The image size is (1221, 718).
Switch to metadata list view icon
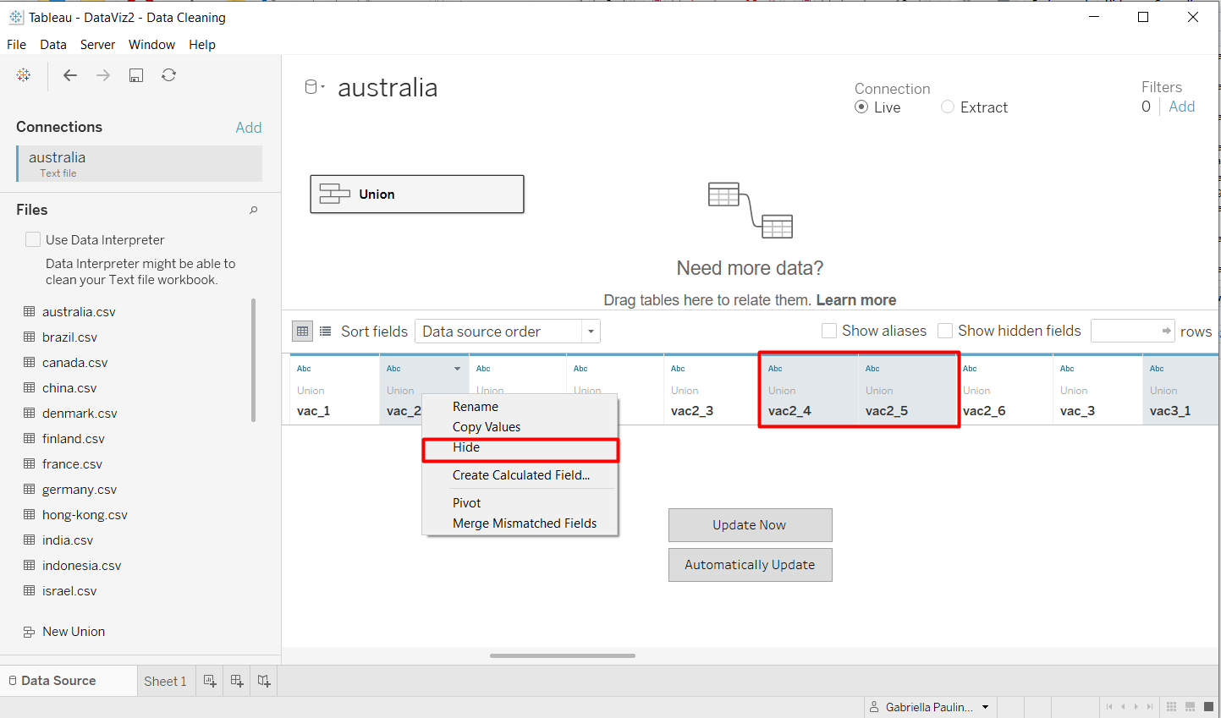click(x=325, y=332)
